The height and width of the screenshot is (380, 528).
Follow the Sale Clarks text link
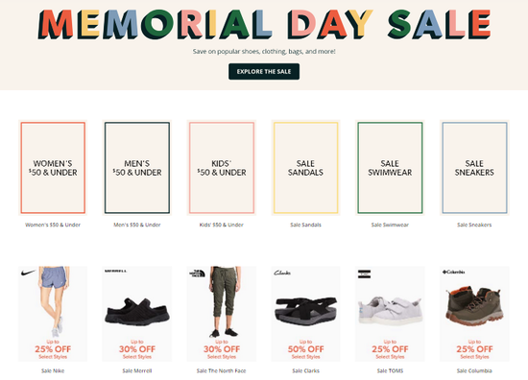tap(305, 370)
